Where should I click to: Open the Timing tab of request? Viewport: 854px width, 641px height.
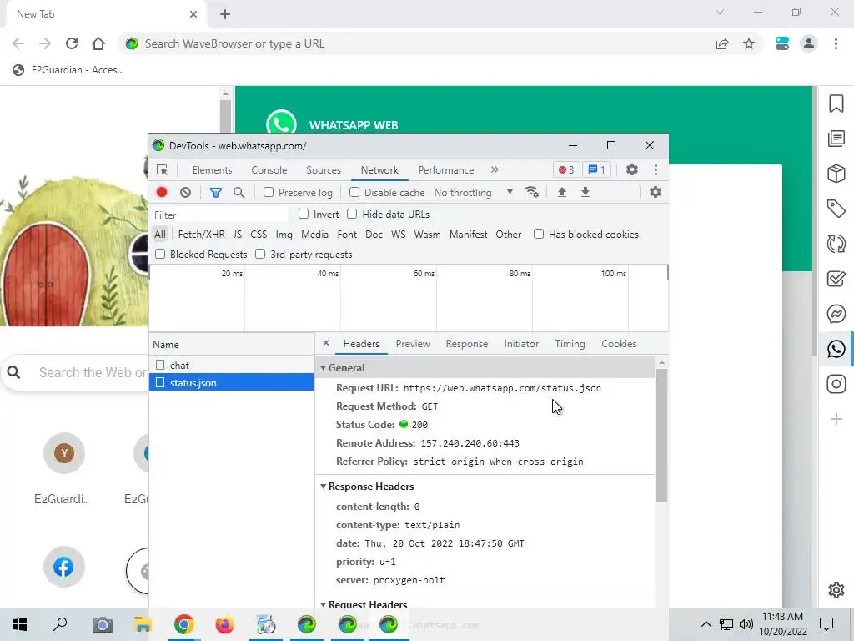tap(570, 343)
